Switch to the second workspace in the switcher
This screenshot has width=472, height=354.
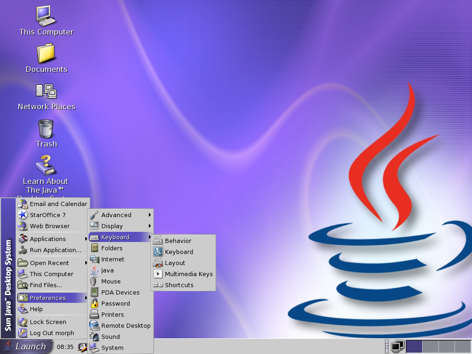430,347
